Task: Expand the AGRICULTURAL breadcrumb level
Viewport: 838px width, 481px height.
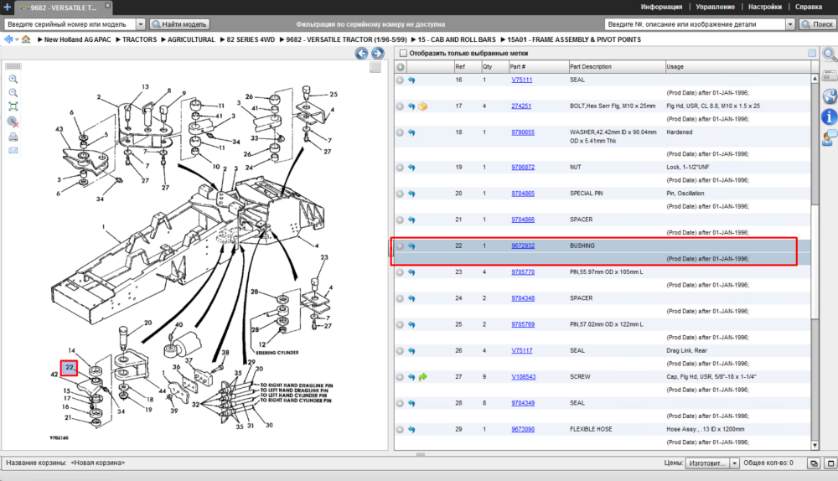Action: [x=163, y=39]
